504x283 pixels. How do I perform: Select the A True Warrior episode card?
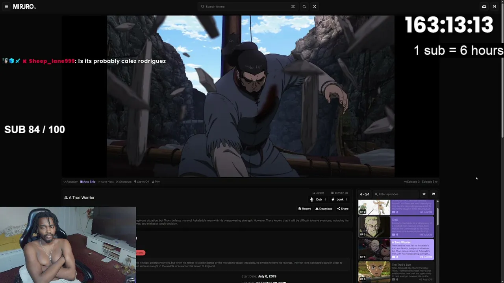396,250
